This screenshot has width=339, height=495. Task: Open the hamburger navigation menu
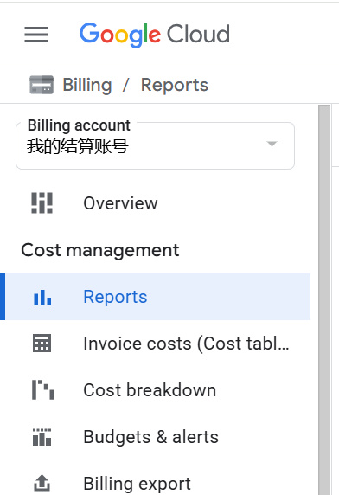point(36,35)
